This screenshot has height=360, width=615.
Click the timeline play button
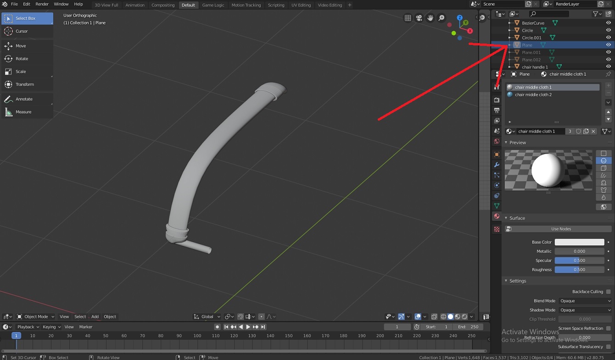[248, 327]
